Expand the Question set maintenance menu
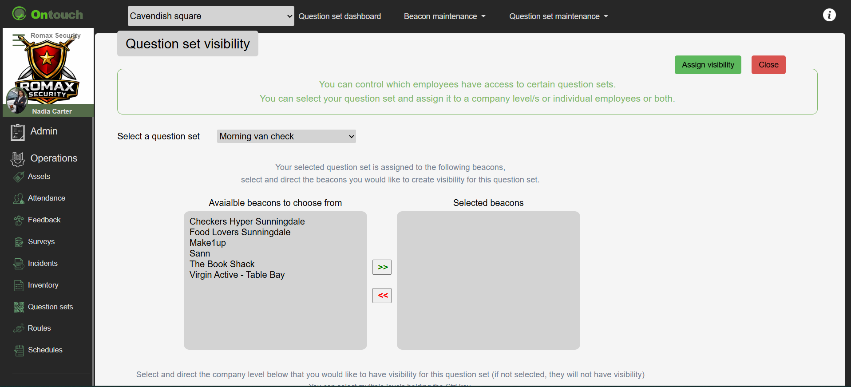This screenshot has width=851, height=387. (558, 16)
